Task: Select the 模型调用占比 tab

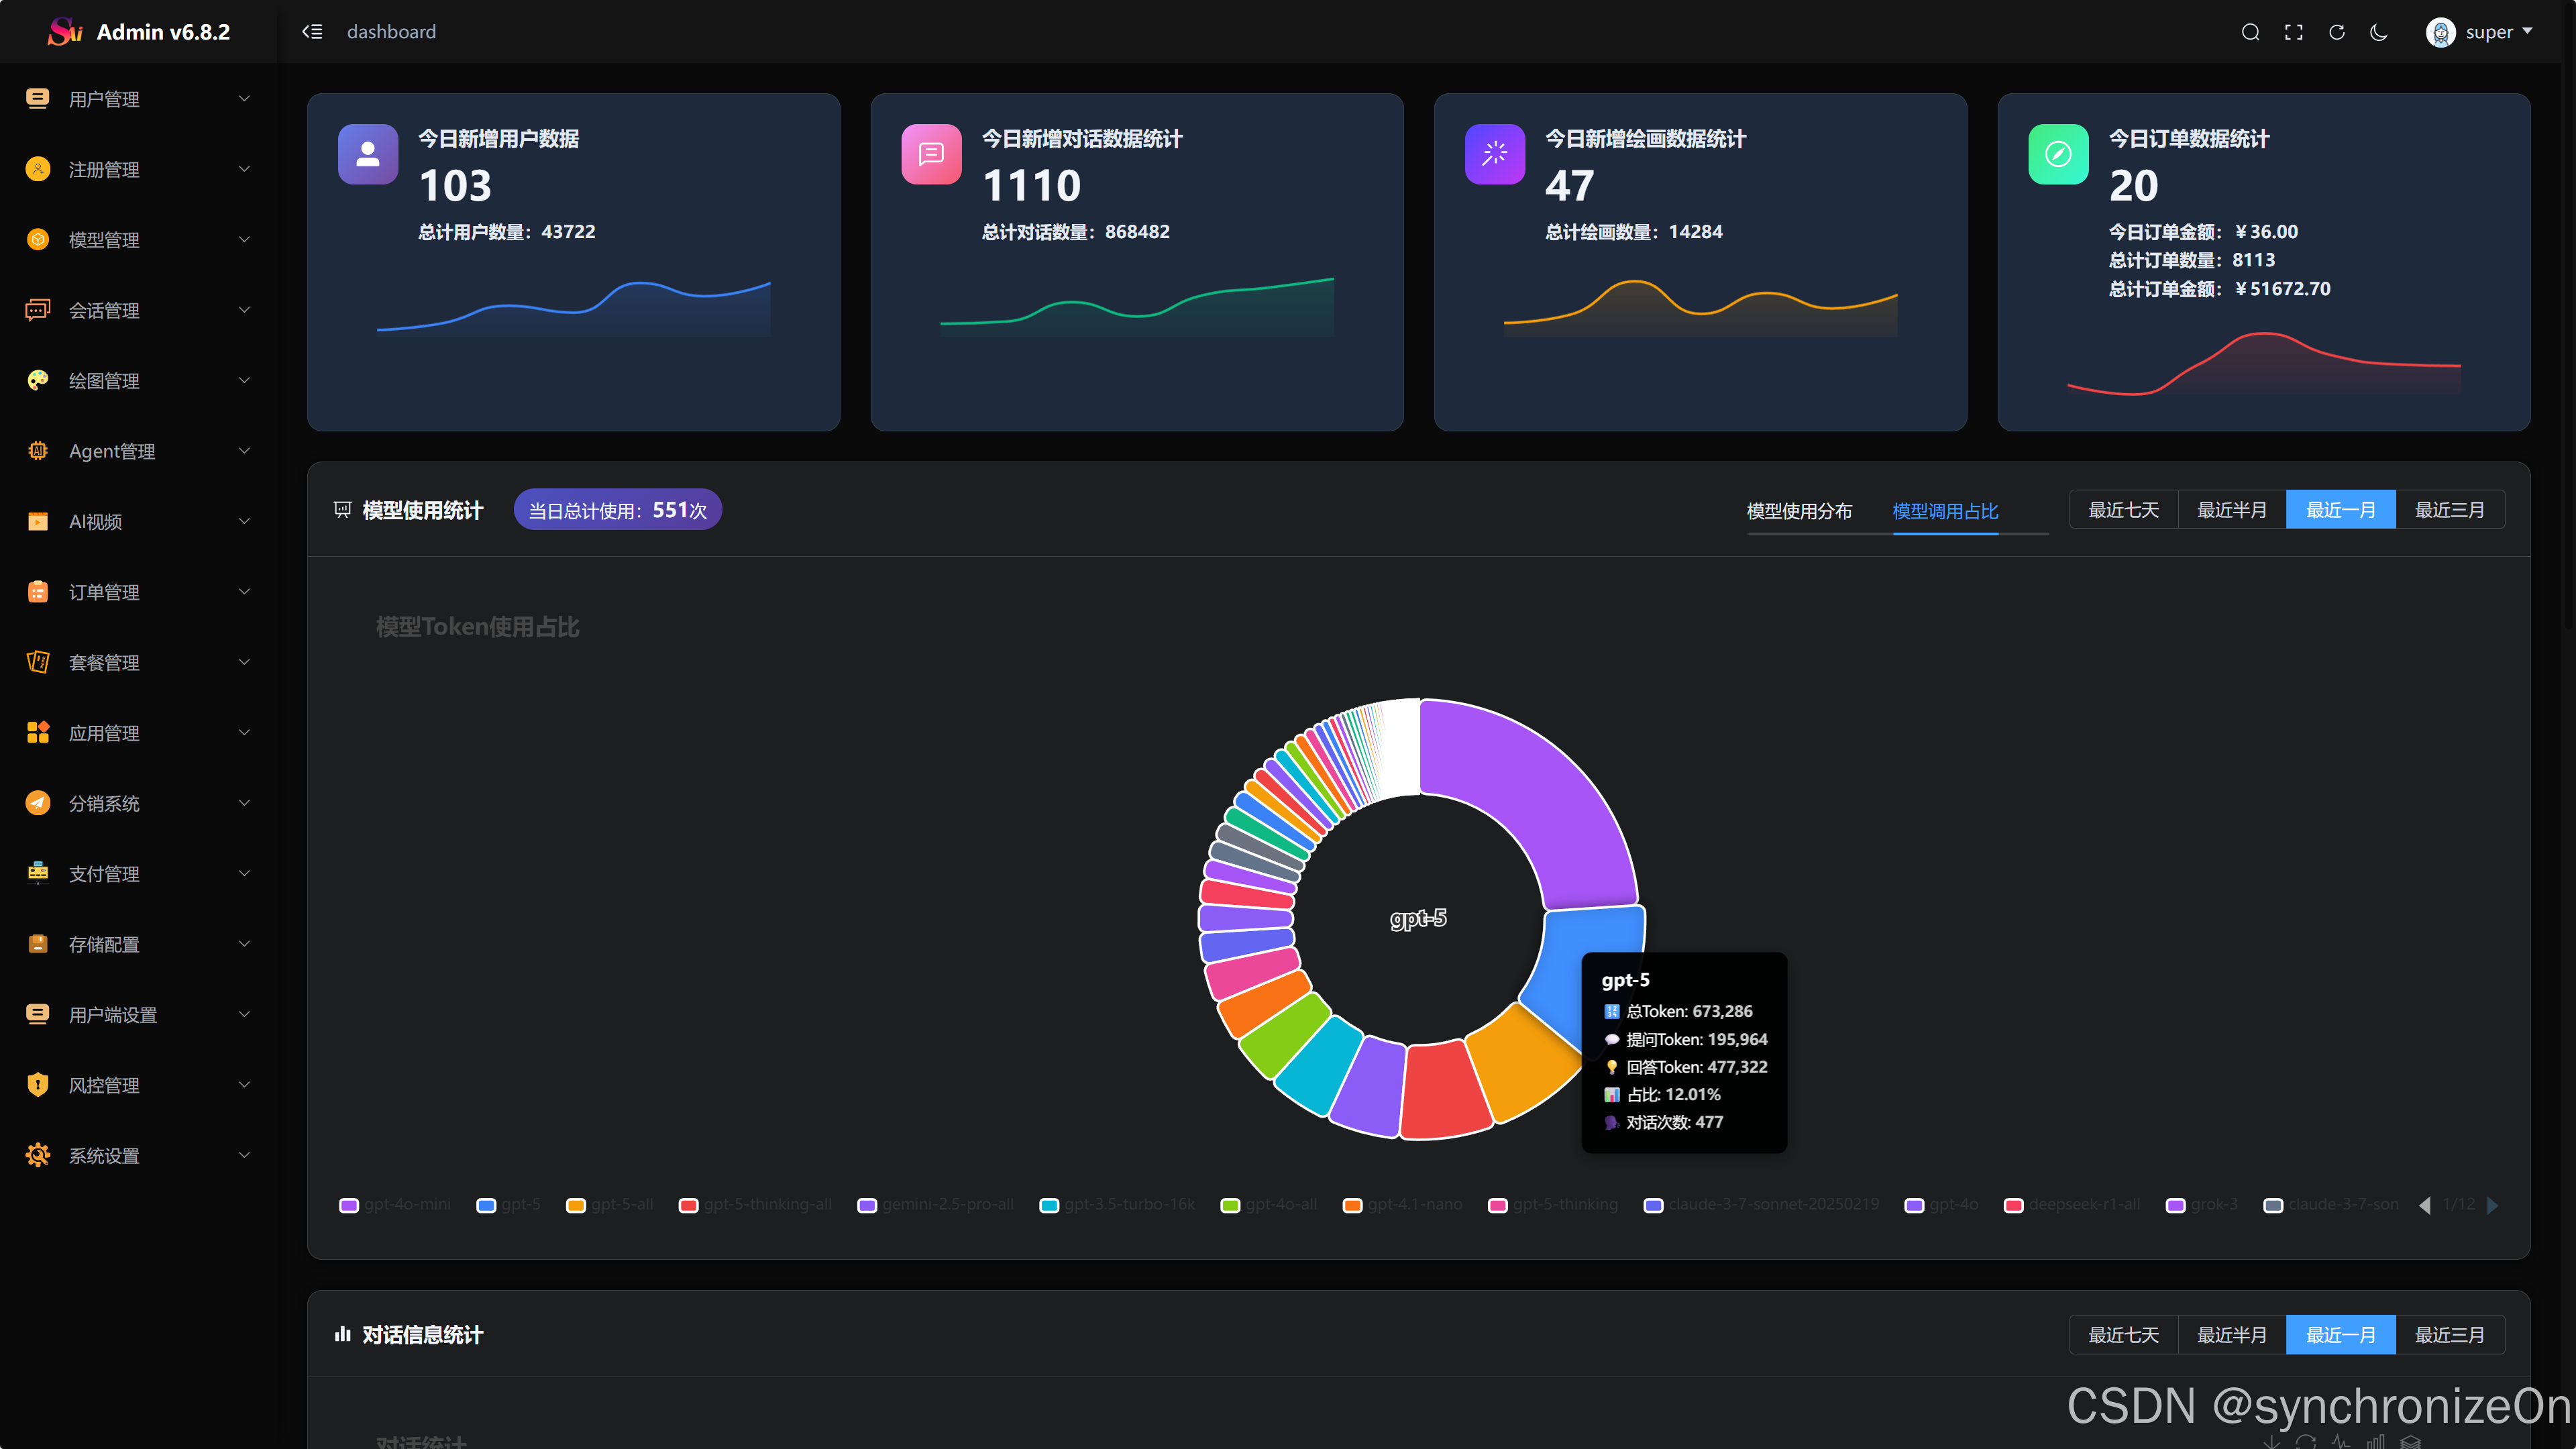Action: click(1945, 511)
